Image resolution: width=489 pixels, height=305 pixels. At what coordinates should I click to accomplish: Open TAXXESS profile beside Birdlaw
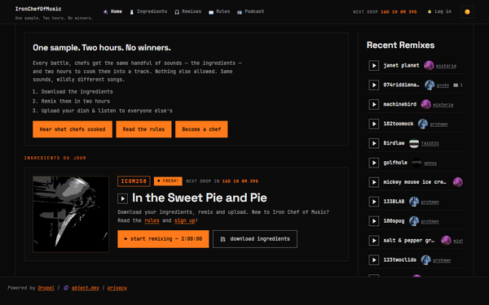coord(430,143)
